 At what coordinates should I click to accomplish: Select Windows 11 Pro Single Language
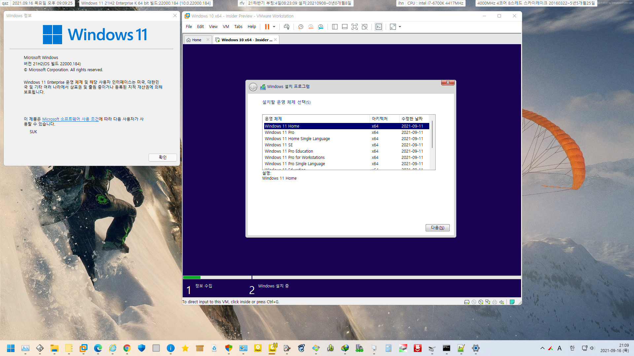[x=346, y=164]
